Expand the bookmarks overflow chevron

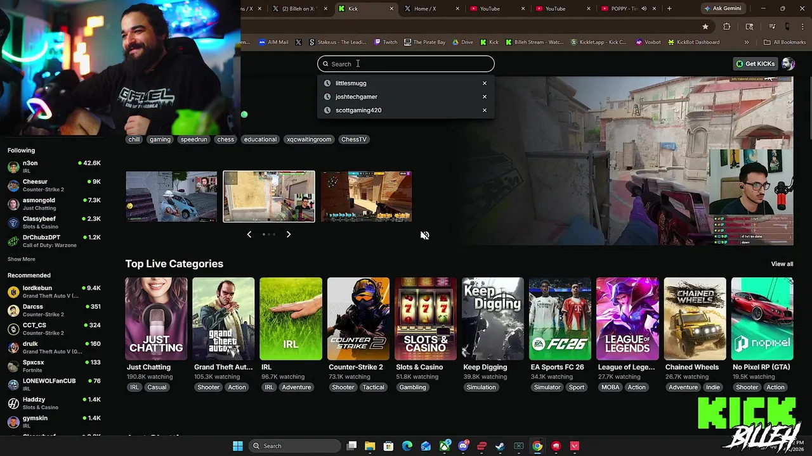pyautogui.click(x=747, y=42)
